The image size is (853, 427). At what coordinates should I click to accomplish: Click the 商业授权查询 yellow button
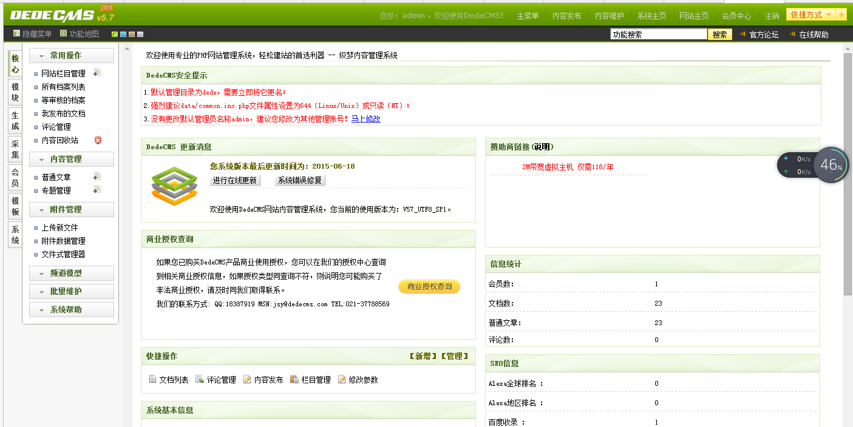429,286
